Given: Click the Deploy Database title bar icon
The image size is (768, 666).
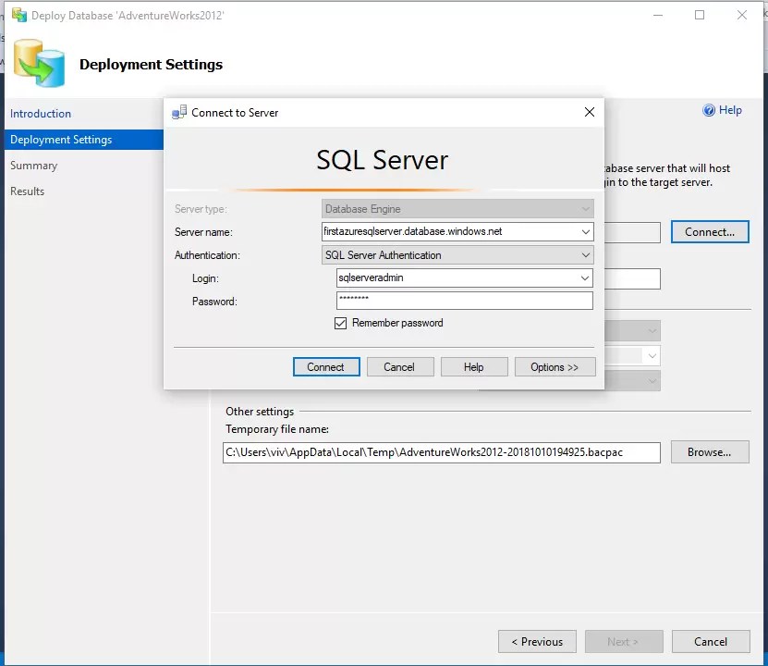Looking at the screenshot, I should [x=19, y=15].
